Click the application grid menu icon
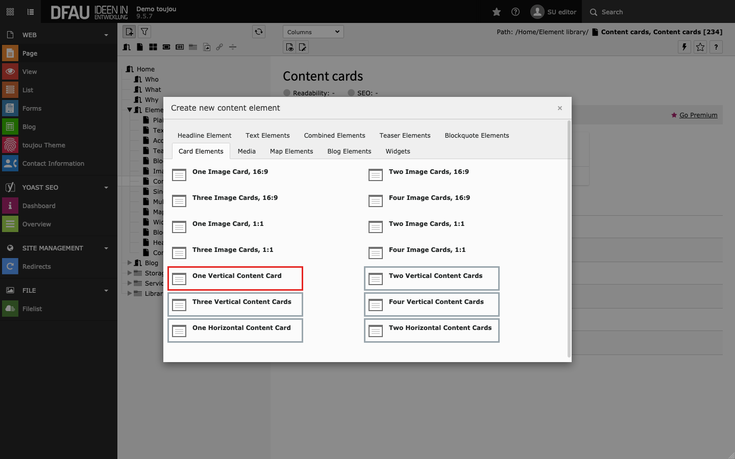The width and height of the screenshot is (735, 459). click(x=10, y=12)
